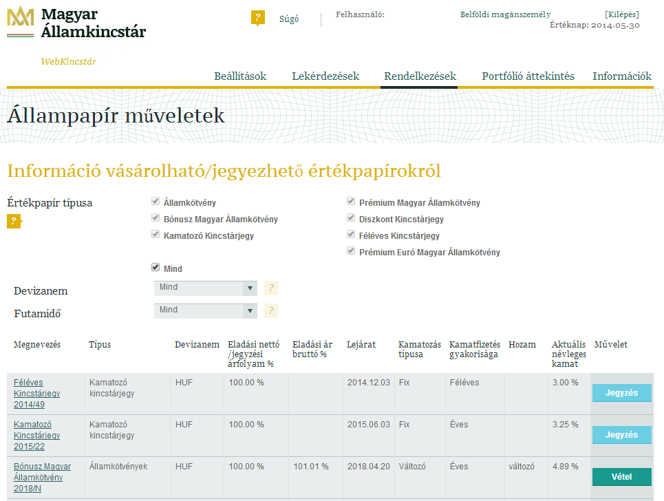Open Féléves Kincstárjegy 2014/49 link

pyautogui.click(x=36, y=394)
